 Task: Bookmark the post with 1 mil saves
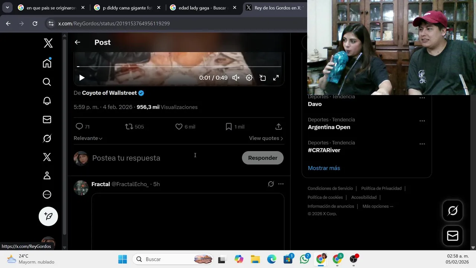click(x=235, y=127)
